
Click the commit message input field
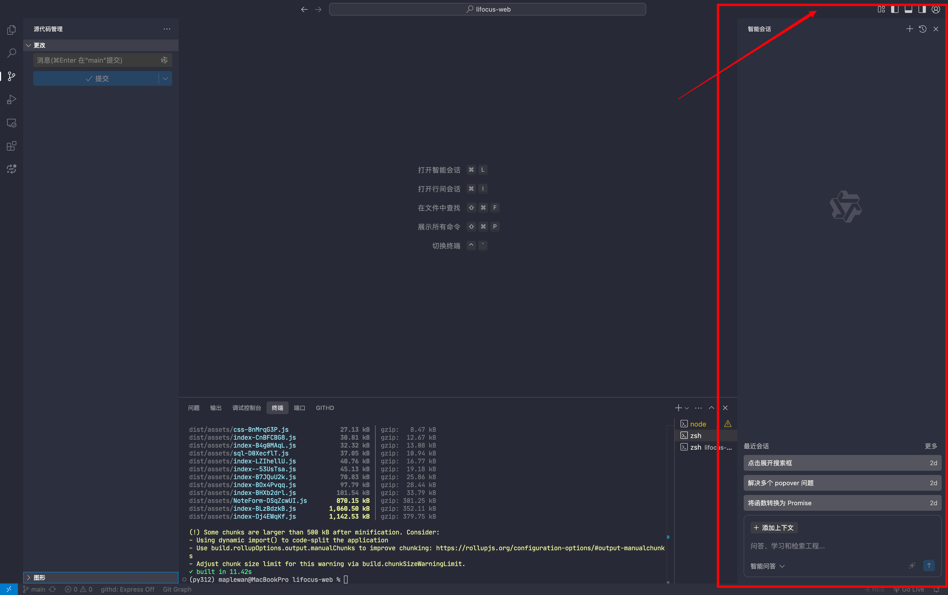click(96, 60)
